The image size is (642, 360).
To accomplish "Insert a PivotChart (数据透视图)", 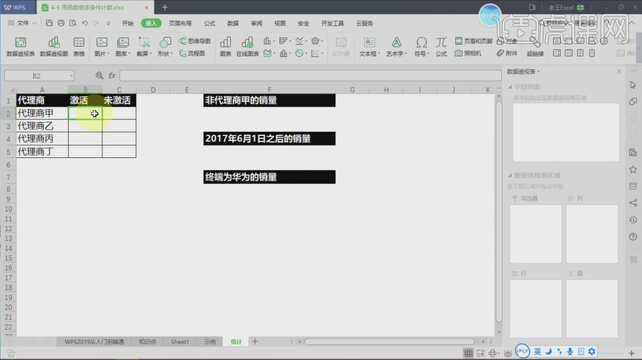I will pyautogui.click(x=54, y=47).
